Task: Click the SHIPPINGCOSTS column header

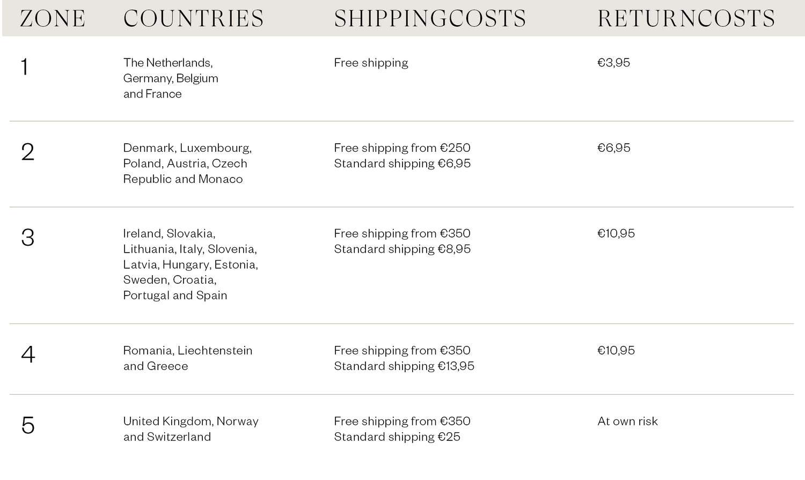Action: (x=430, y=19)
